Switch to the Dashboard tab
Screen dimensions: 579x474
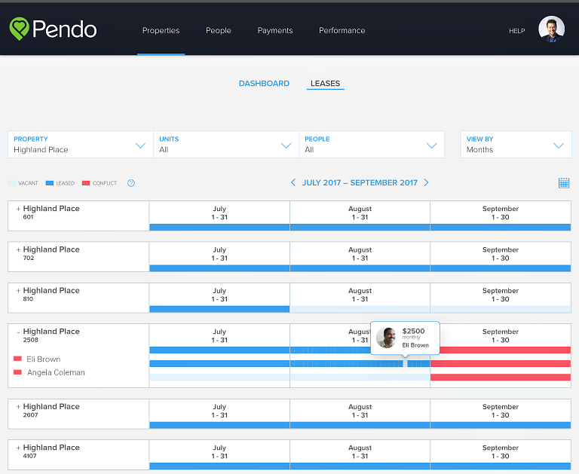pos(264,84)
